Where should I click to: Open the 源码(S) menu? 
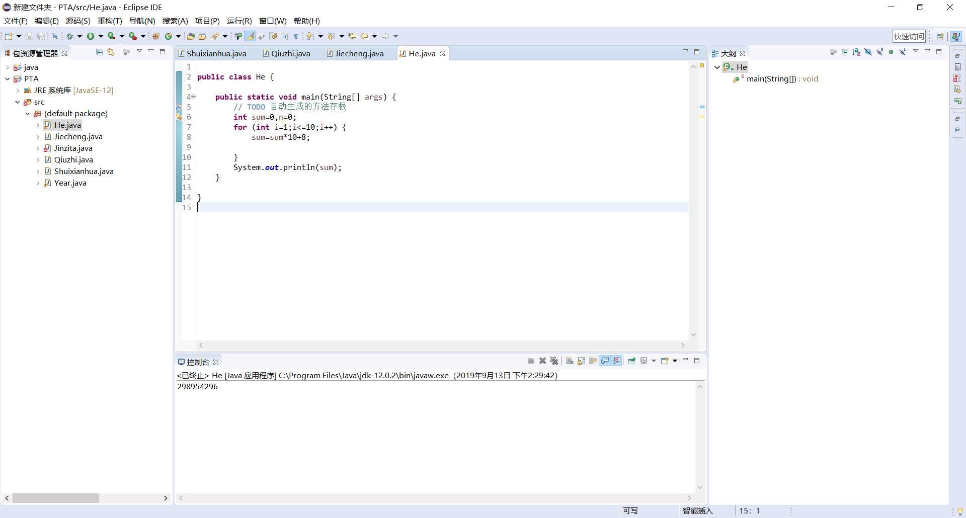(x=78, y=21)
